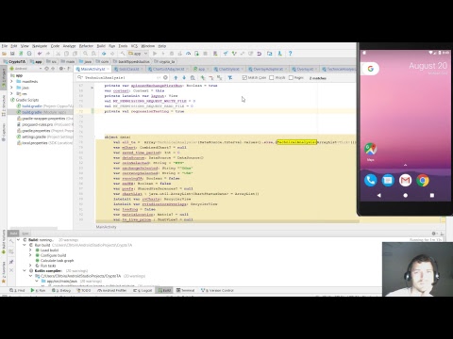Click the Find magnifier toolbar icon
This screenshot has width=453, height=339.
coord(85,54)
